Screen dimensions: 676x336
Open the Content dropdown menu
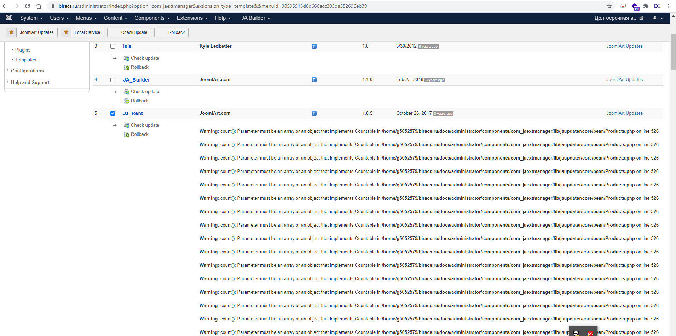(x=115, y=18)
